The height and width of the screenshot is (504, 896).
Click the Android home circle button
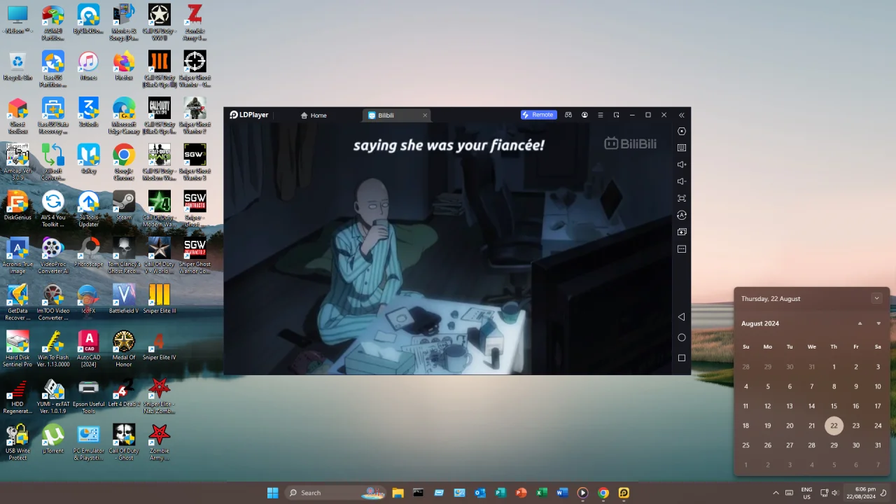pyautogui.click(x=682, y=337)
